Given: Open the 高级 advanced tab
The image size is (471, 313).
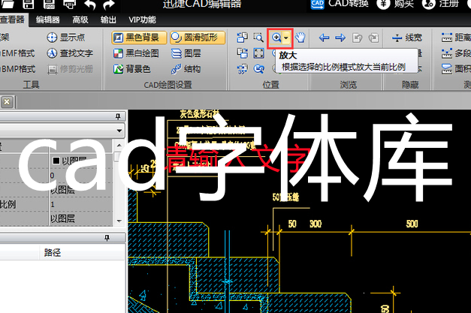Looking at the screenshot, I should 80,20.
